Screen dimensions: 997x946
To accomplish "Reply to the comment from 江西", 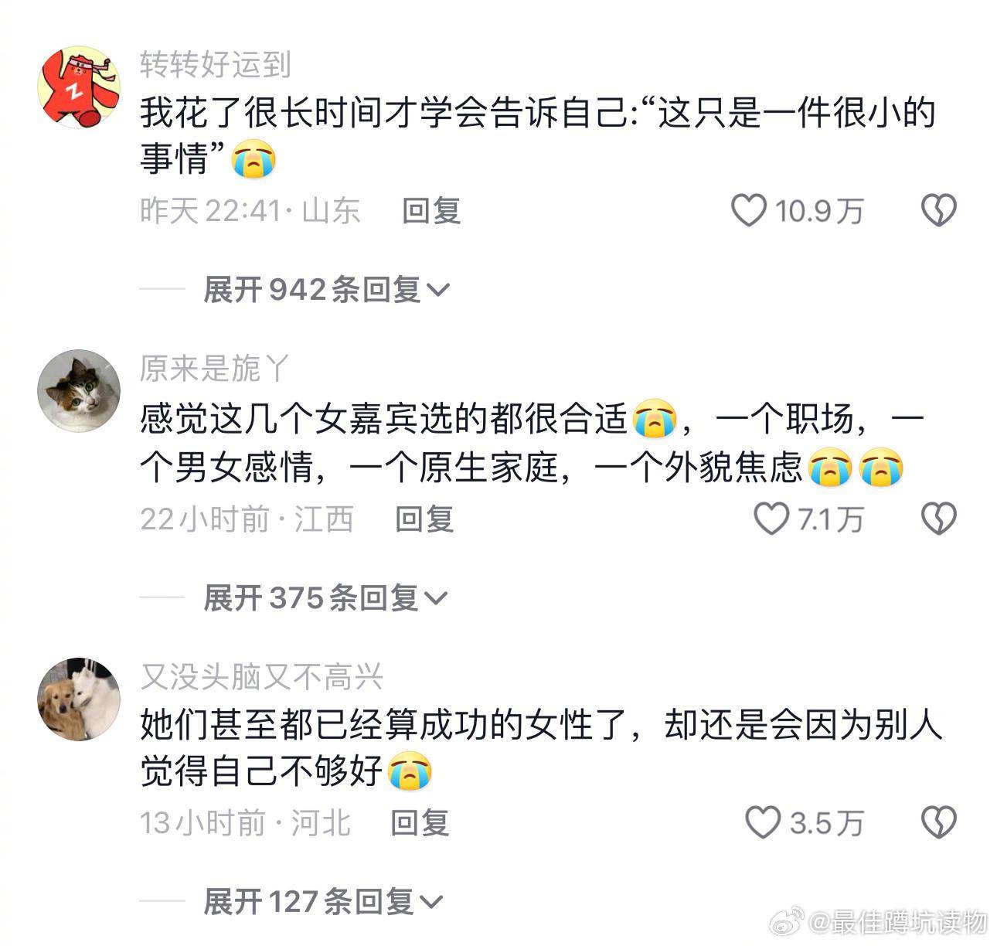I will [424, 519].
